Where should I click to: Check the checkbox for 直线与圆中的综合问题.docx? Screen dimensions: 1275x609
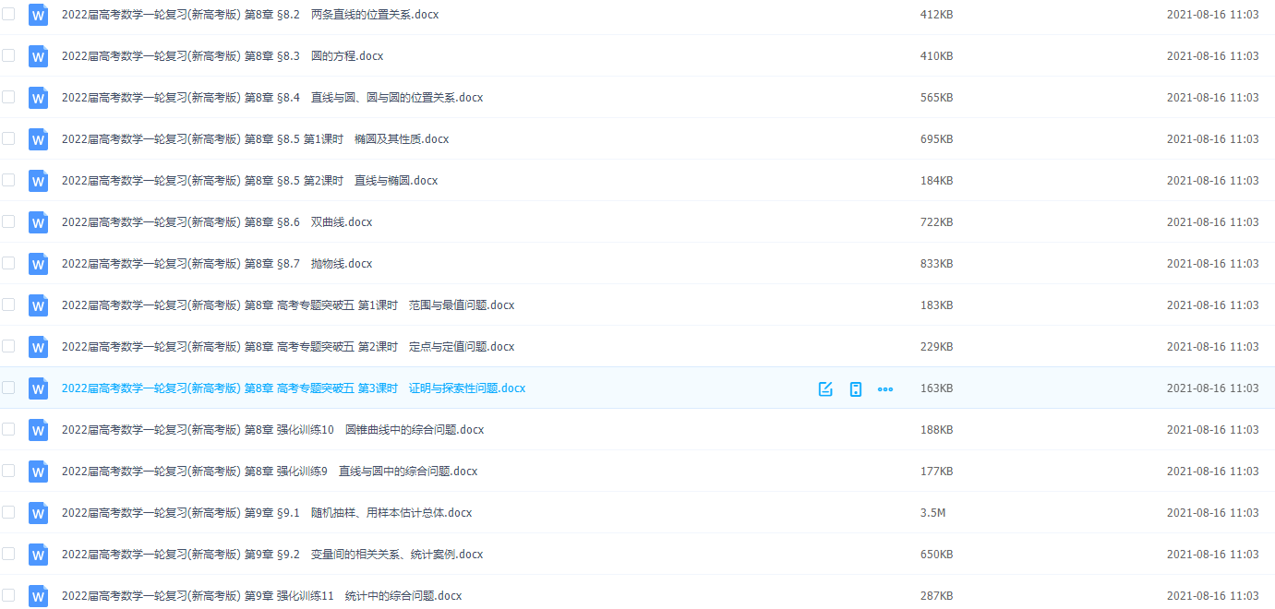point(8,472)
